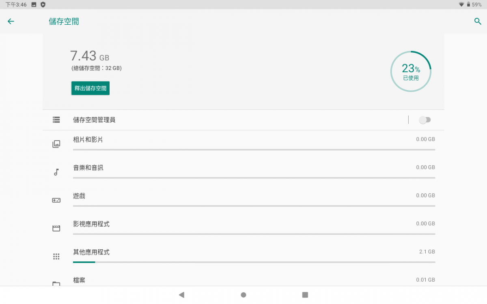487x304 pixels.
Task: Click the 檔案 folder icon
Action: 56,283
